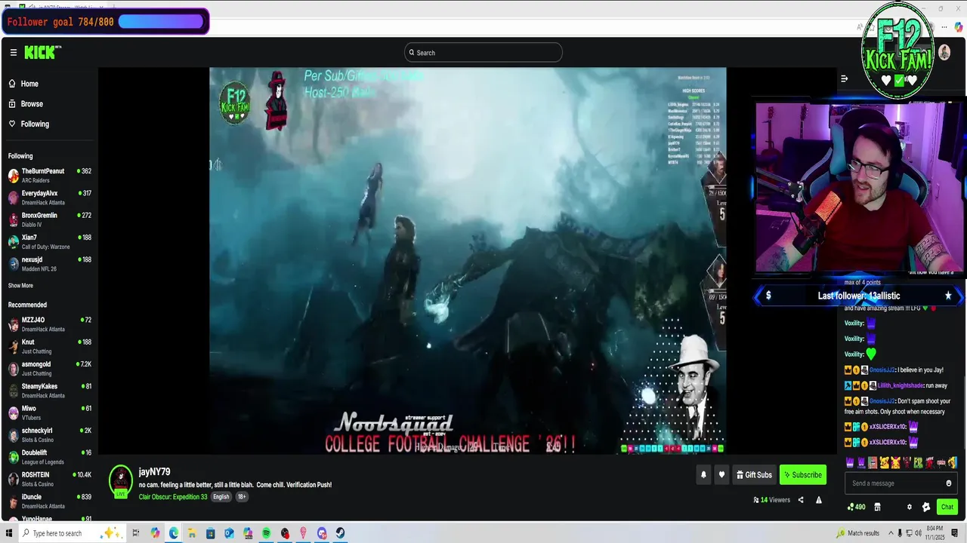Click Lilith_knightshade username in chat
This screenshot has height=543, width=967.
pyautogui.click(x=901, y=385)
